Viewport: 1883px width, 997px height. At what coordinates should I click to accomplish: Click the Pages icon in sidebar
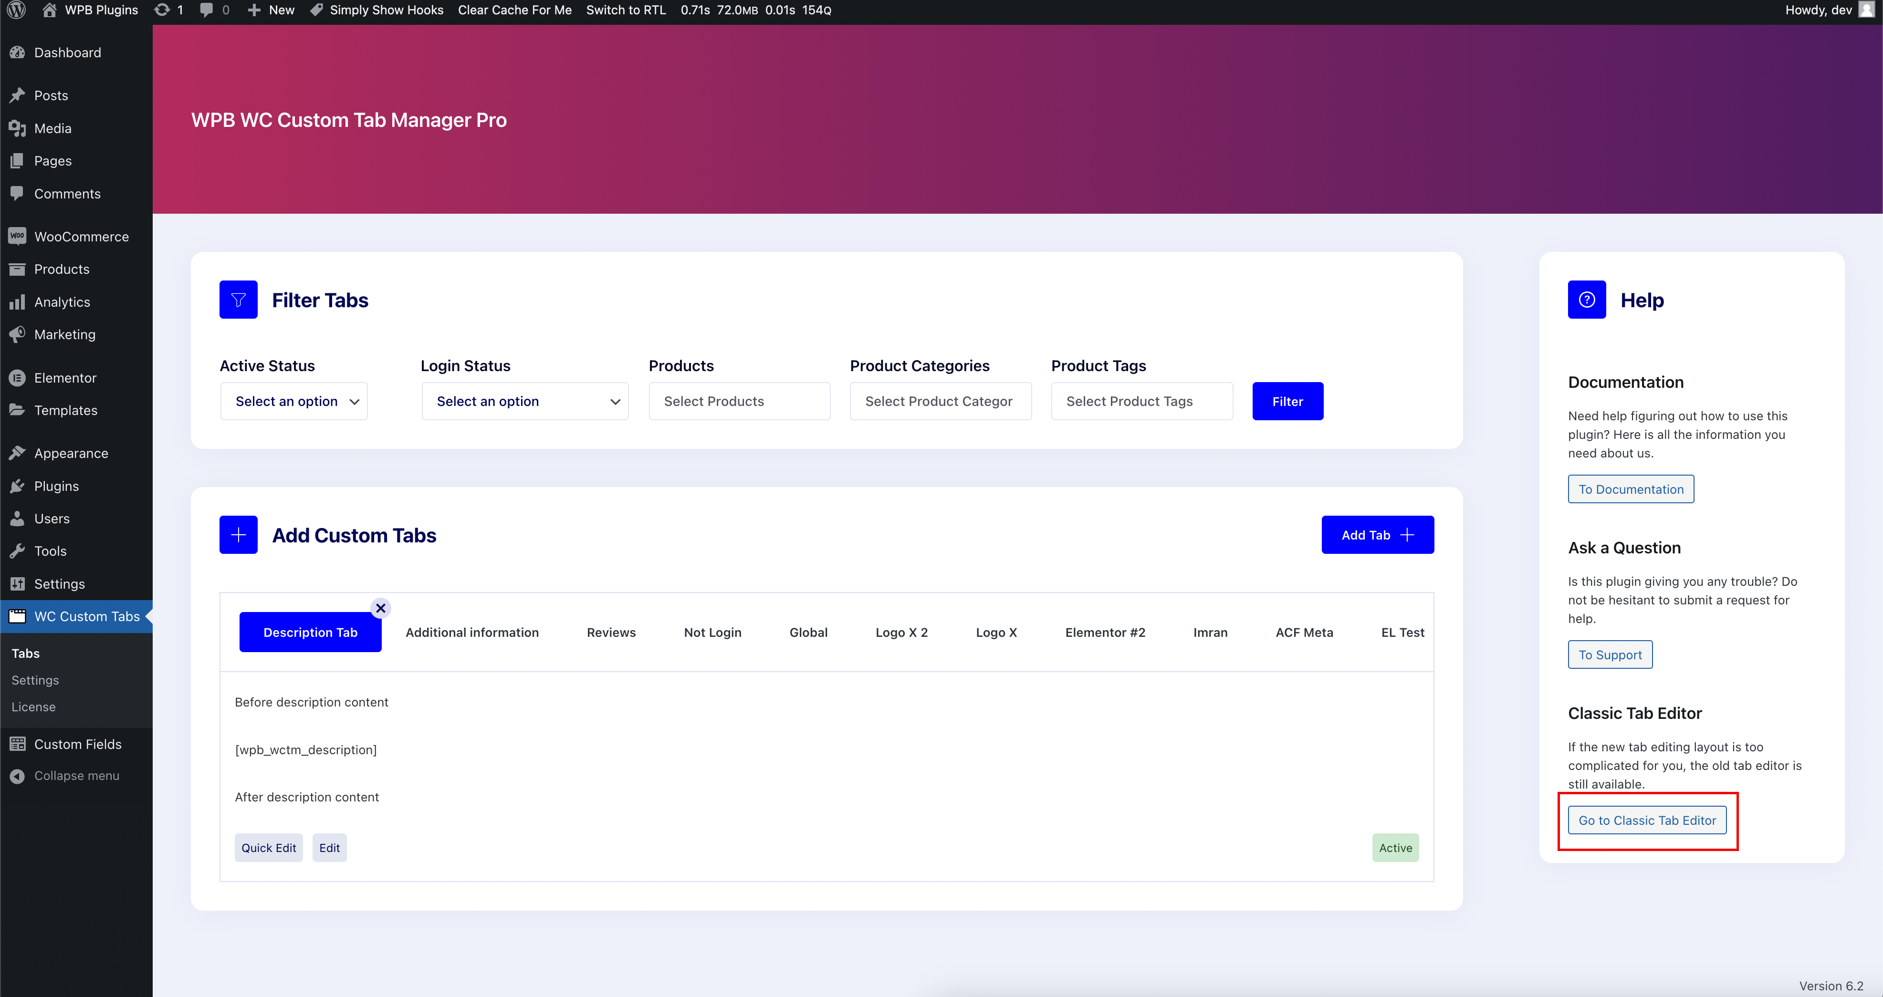(x=18, y=161)
